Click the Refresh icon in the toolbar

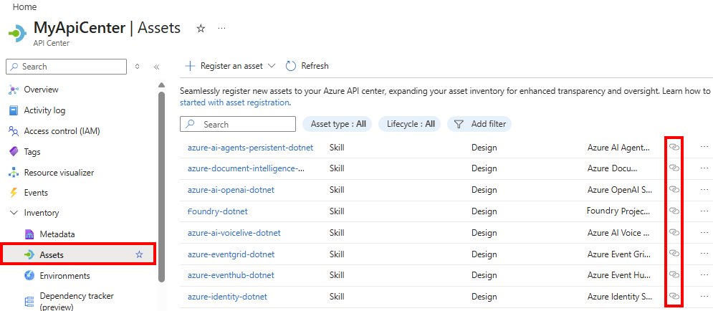point(290,66)
